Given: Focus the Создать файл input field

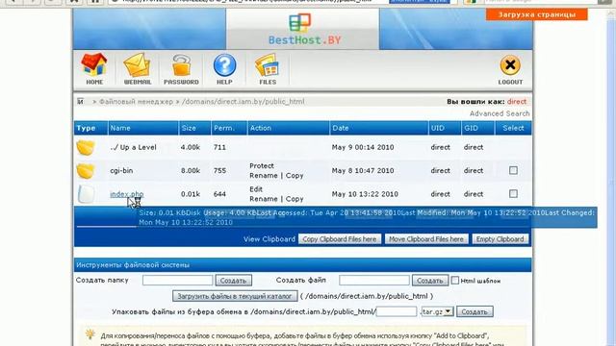Looking at the screenshot, I should click(x=374, y=280).
